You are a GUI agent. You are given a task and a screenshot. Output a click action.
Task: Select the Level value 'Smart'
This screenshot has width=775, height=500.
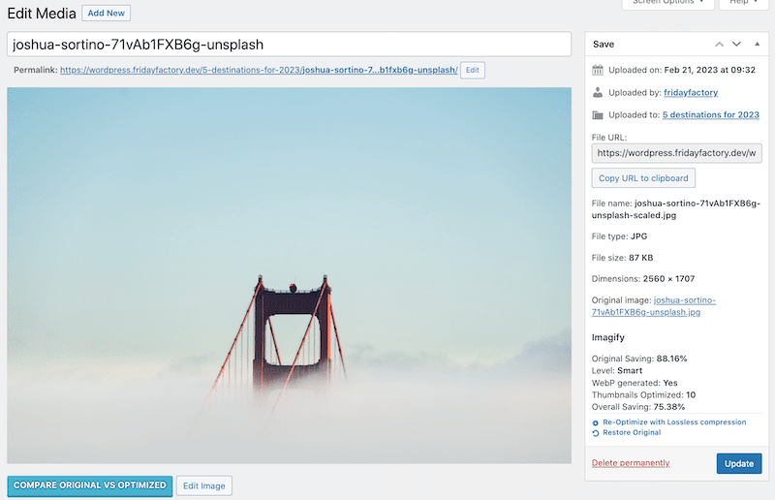(629, 370)
